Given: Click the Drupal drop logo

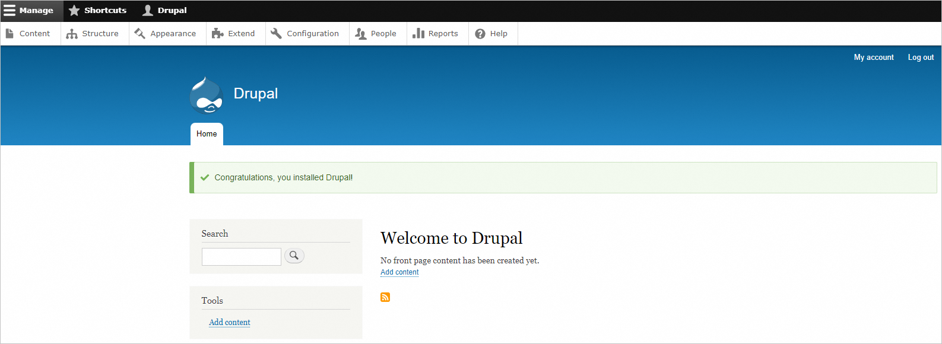Looking at the screenshot, I should (207, 95).
